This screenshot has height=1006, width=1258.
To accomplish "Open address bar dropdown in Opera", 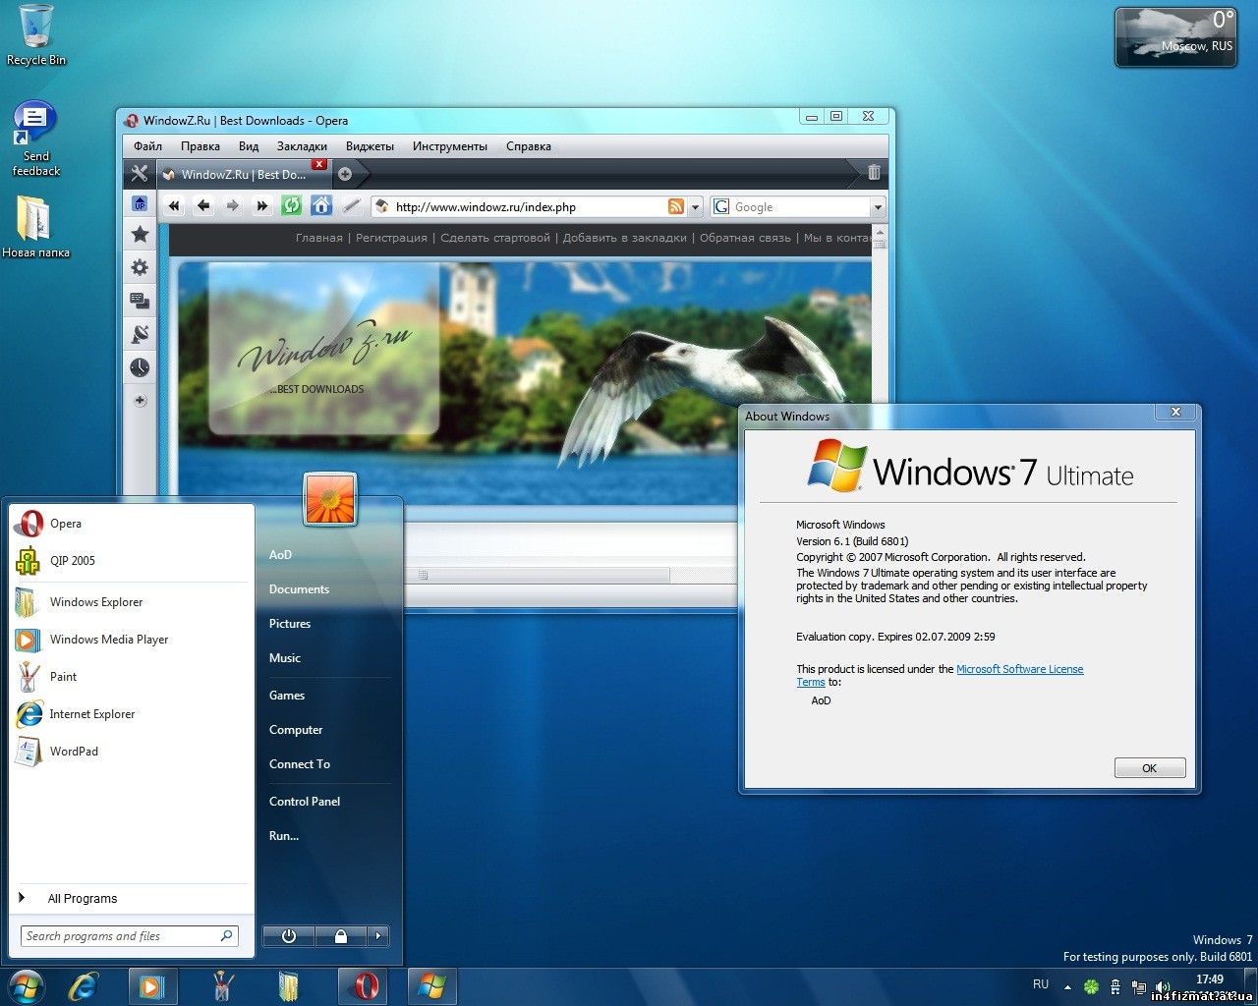I will click(696, 207).
